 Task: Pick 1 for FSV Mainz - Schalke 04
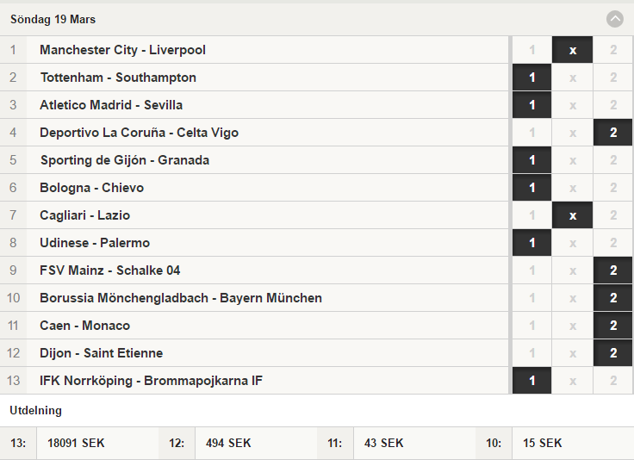point(531,270)
